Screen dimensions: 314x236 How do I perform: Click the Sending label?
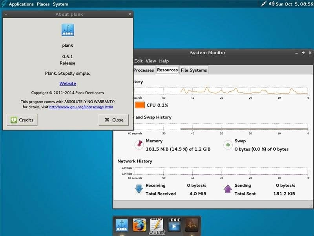coord(243,185)
